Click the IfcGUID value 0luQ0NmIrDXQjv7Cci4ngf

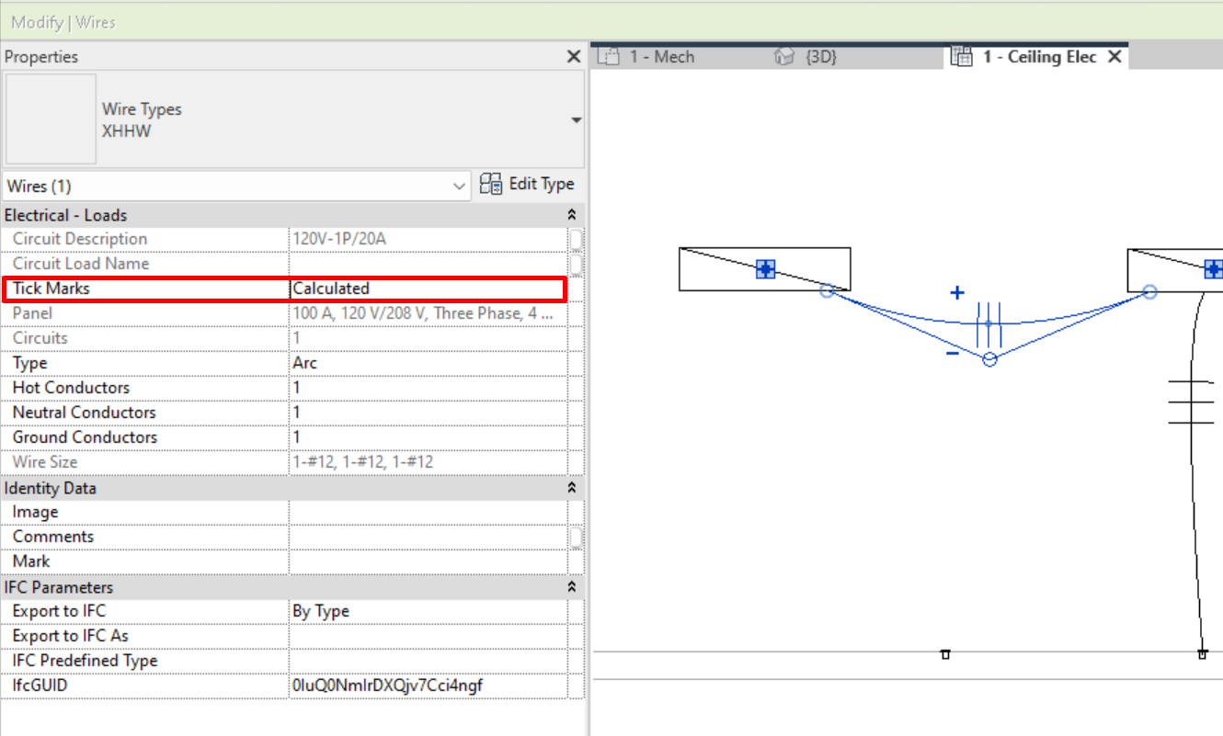point(387,685)
